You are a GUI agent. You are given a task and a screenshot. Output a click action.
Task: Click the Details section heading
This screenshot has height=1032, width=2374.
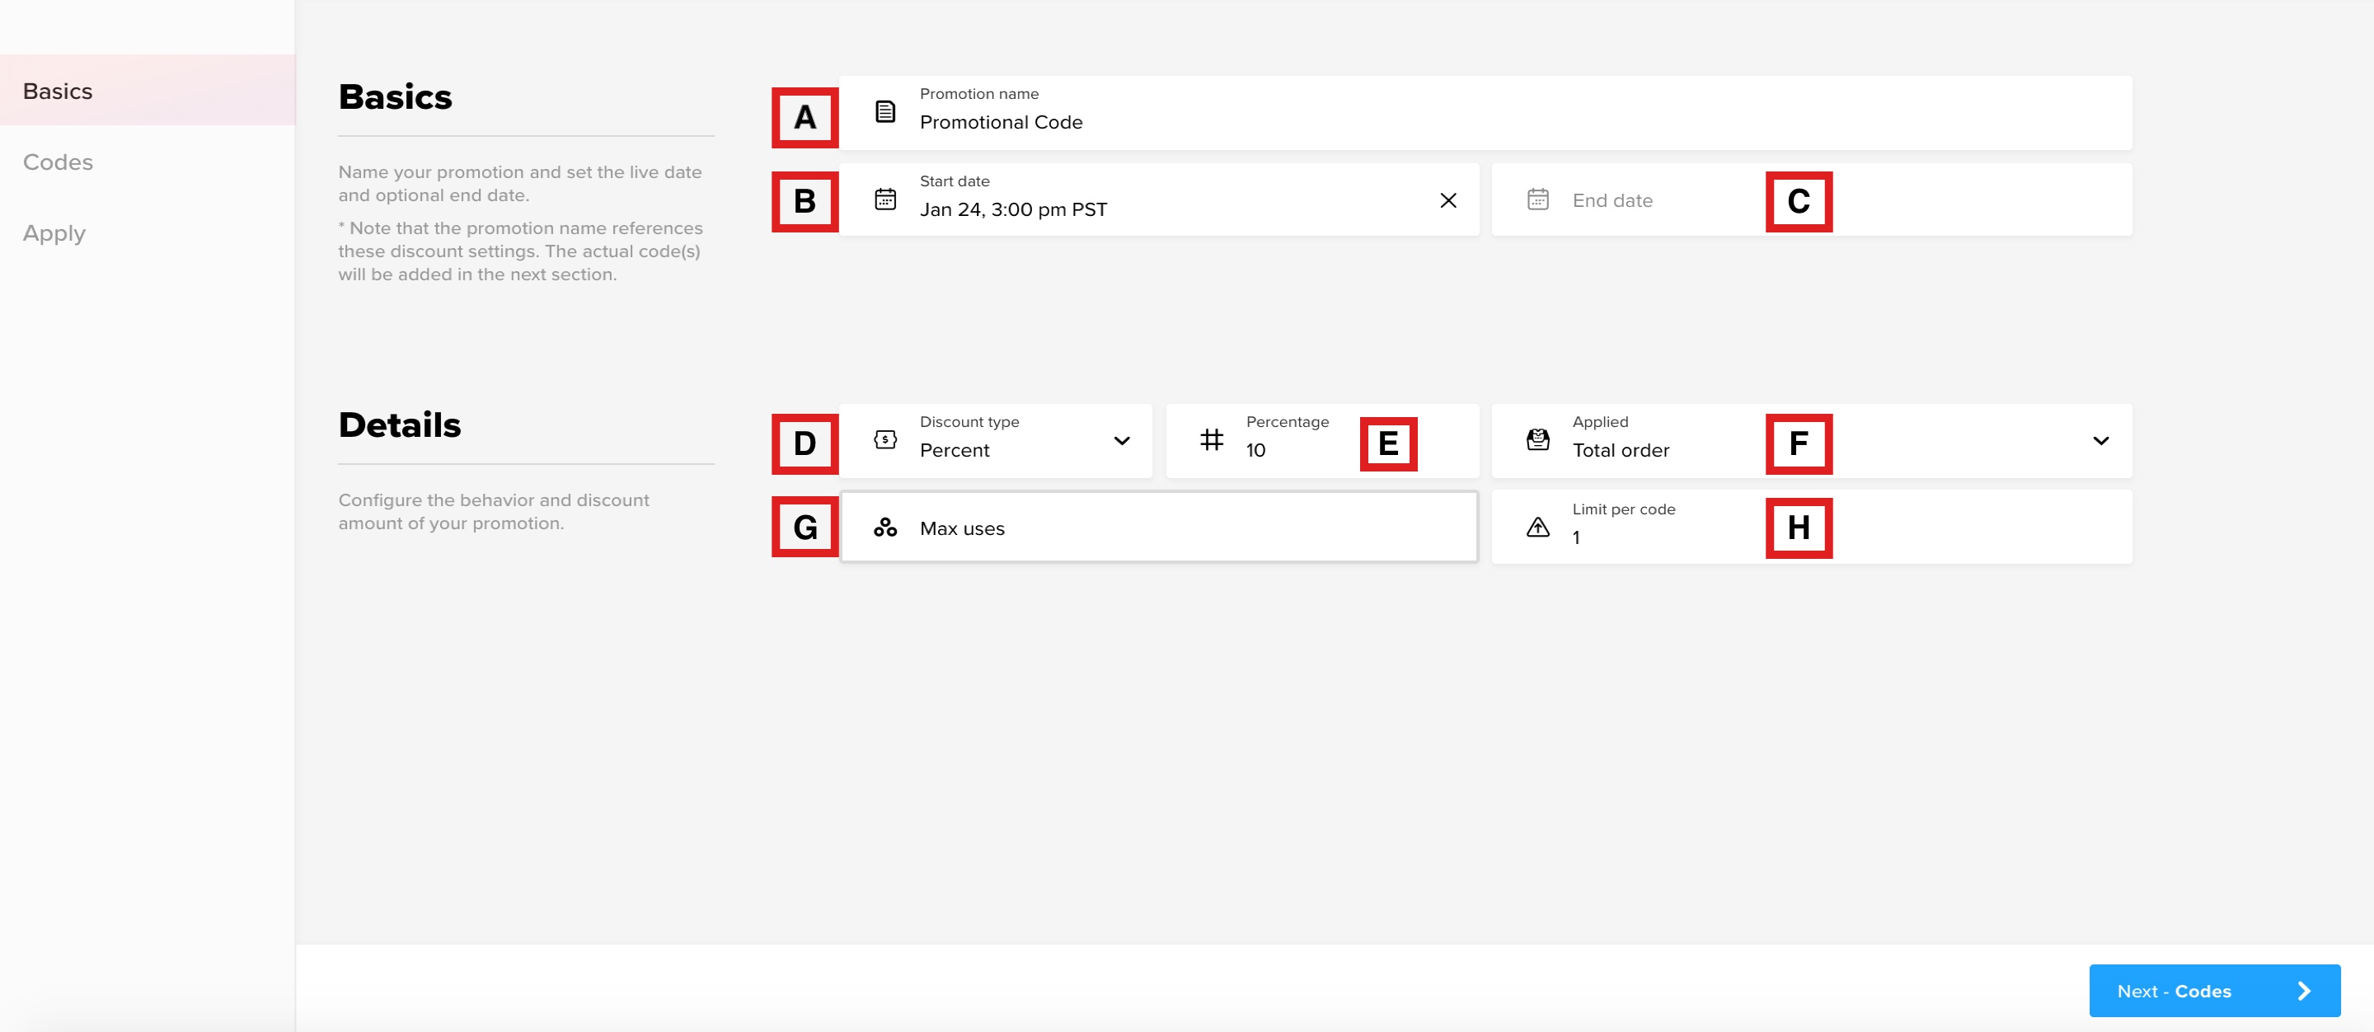(x=399, y=425)
